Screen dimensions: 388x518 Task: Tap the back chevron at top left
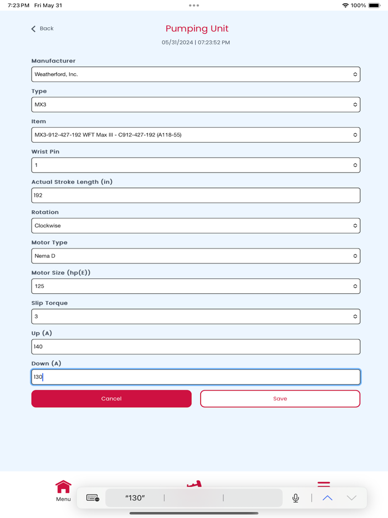[34, 28]
